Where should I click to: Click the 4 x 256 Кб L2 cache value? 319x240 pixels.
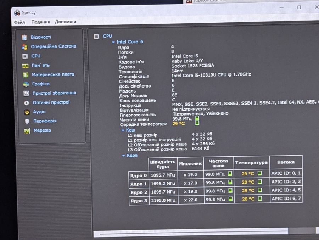point(203,144)
